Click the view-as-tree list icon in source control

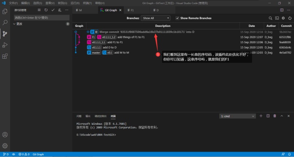coord(39,10)
